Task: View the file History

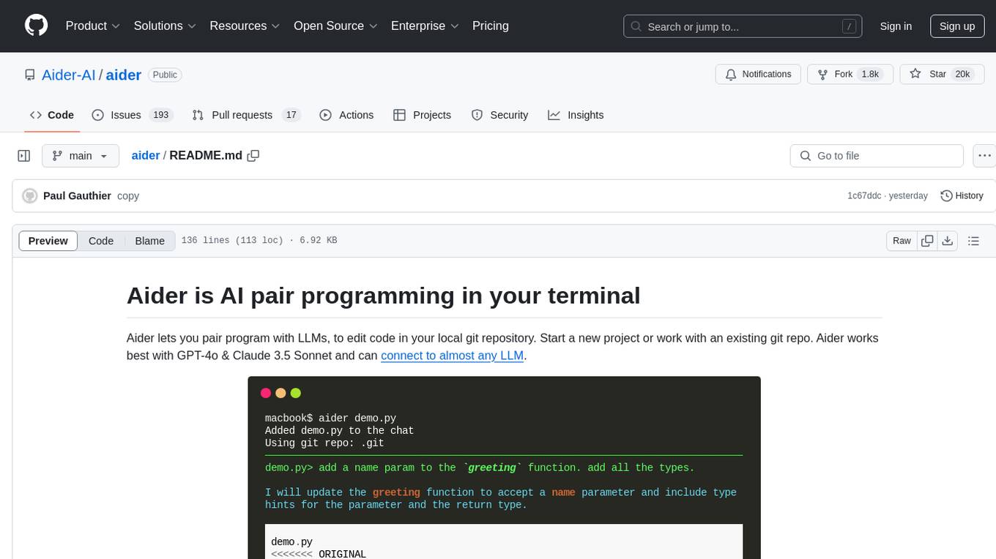Action: click(962, 196)
